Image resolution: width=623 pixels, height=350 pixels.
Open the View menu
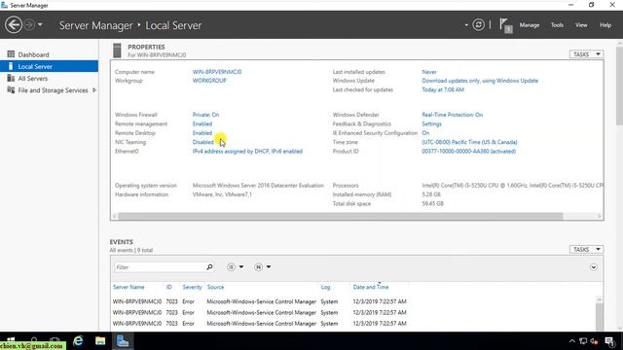click(x=581, y=25)
